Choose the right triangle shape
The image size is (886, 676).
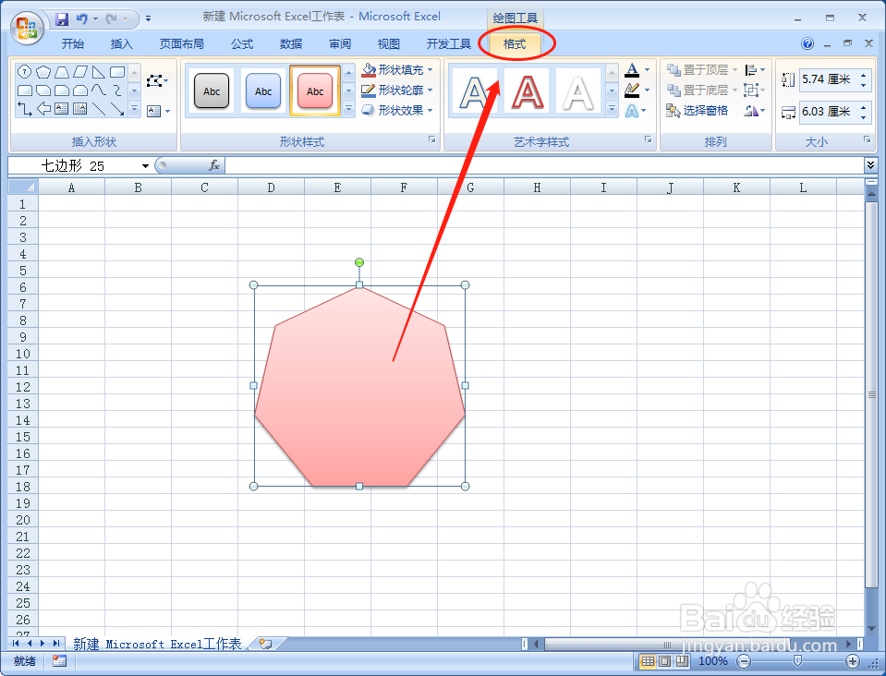click(x=99, y=72)
